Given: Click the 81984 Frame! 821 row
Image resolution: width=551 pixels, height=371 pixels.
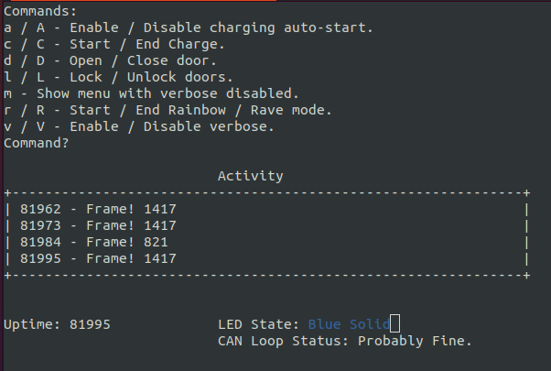Looking at the screenshot, I should 94,242.
